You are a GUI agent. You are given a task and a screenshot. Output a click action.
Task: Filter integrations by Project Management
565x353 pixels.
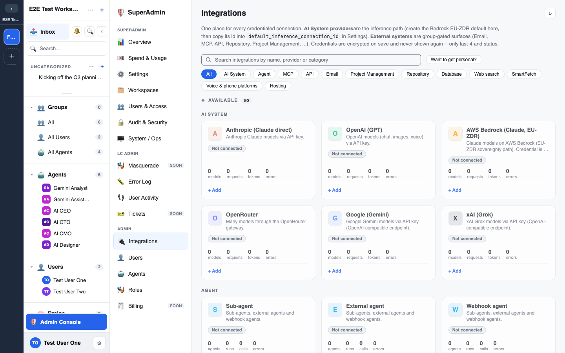(x=372, y=74)
